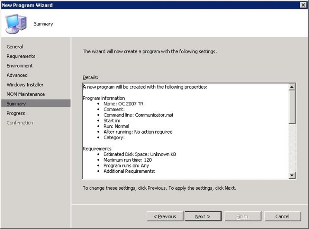
Task: Click the highlighted Summary step
Action: (16, 104)
